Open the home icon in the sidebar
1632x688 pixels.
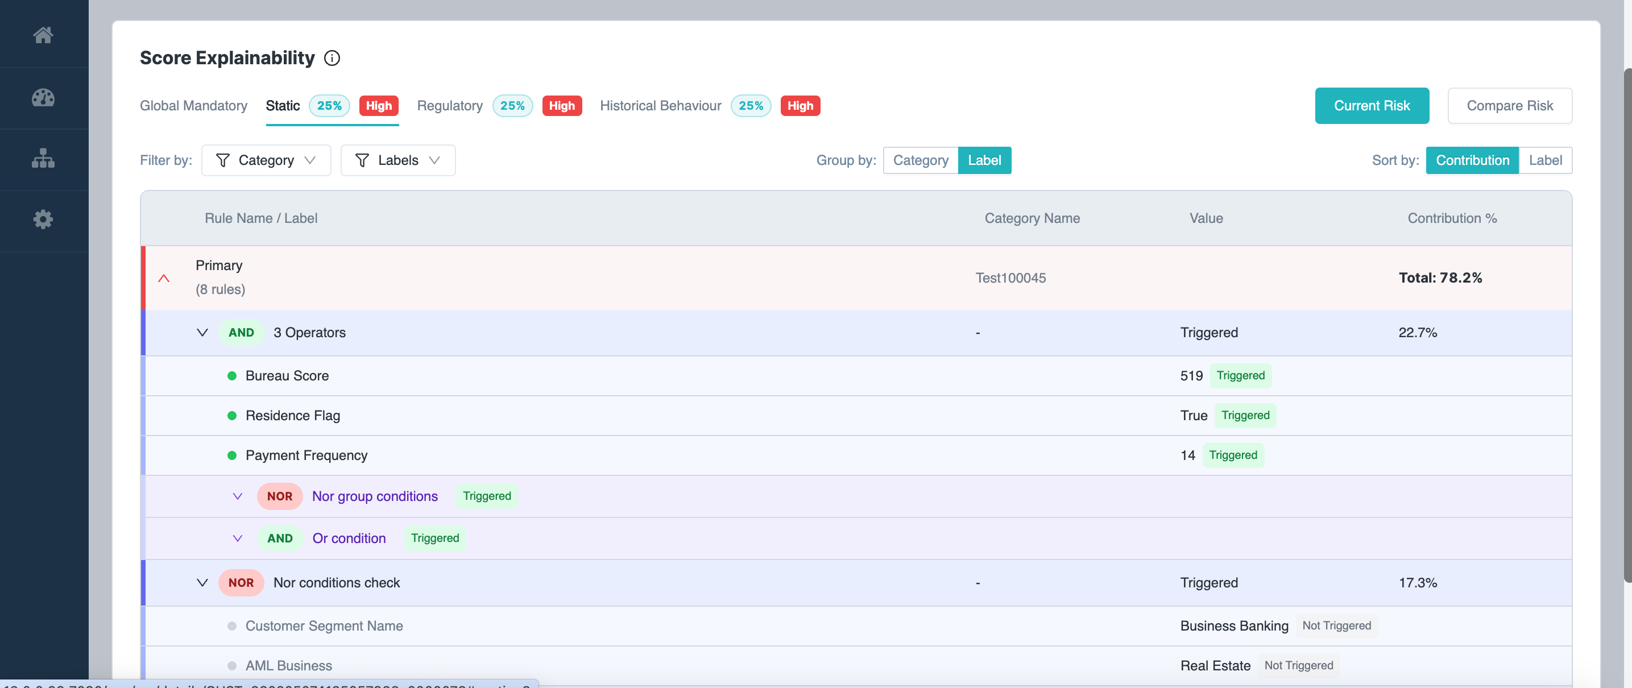(43, 35)
